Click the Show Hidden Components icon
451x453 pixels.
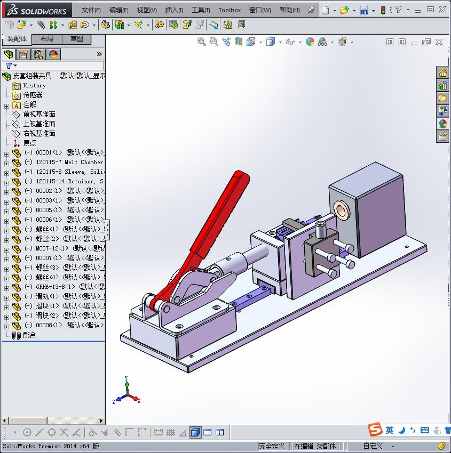pos(105,25)
